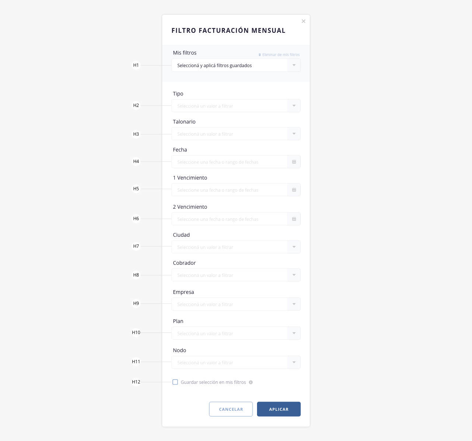Open the 1 Vencimiento calendar icon
The width and height of the screenshot is (472, 441).
coord(294,190)
